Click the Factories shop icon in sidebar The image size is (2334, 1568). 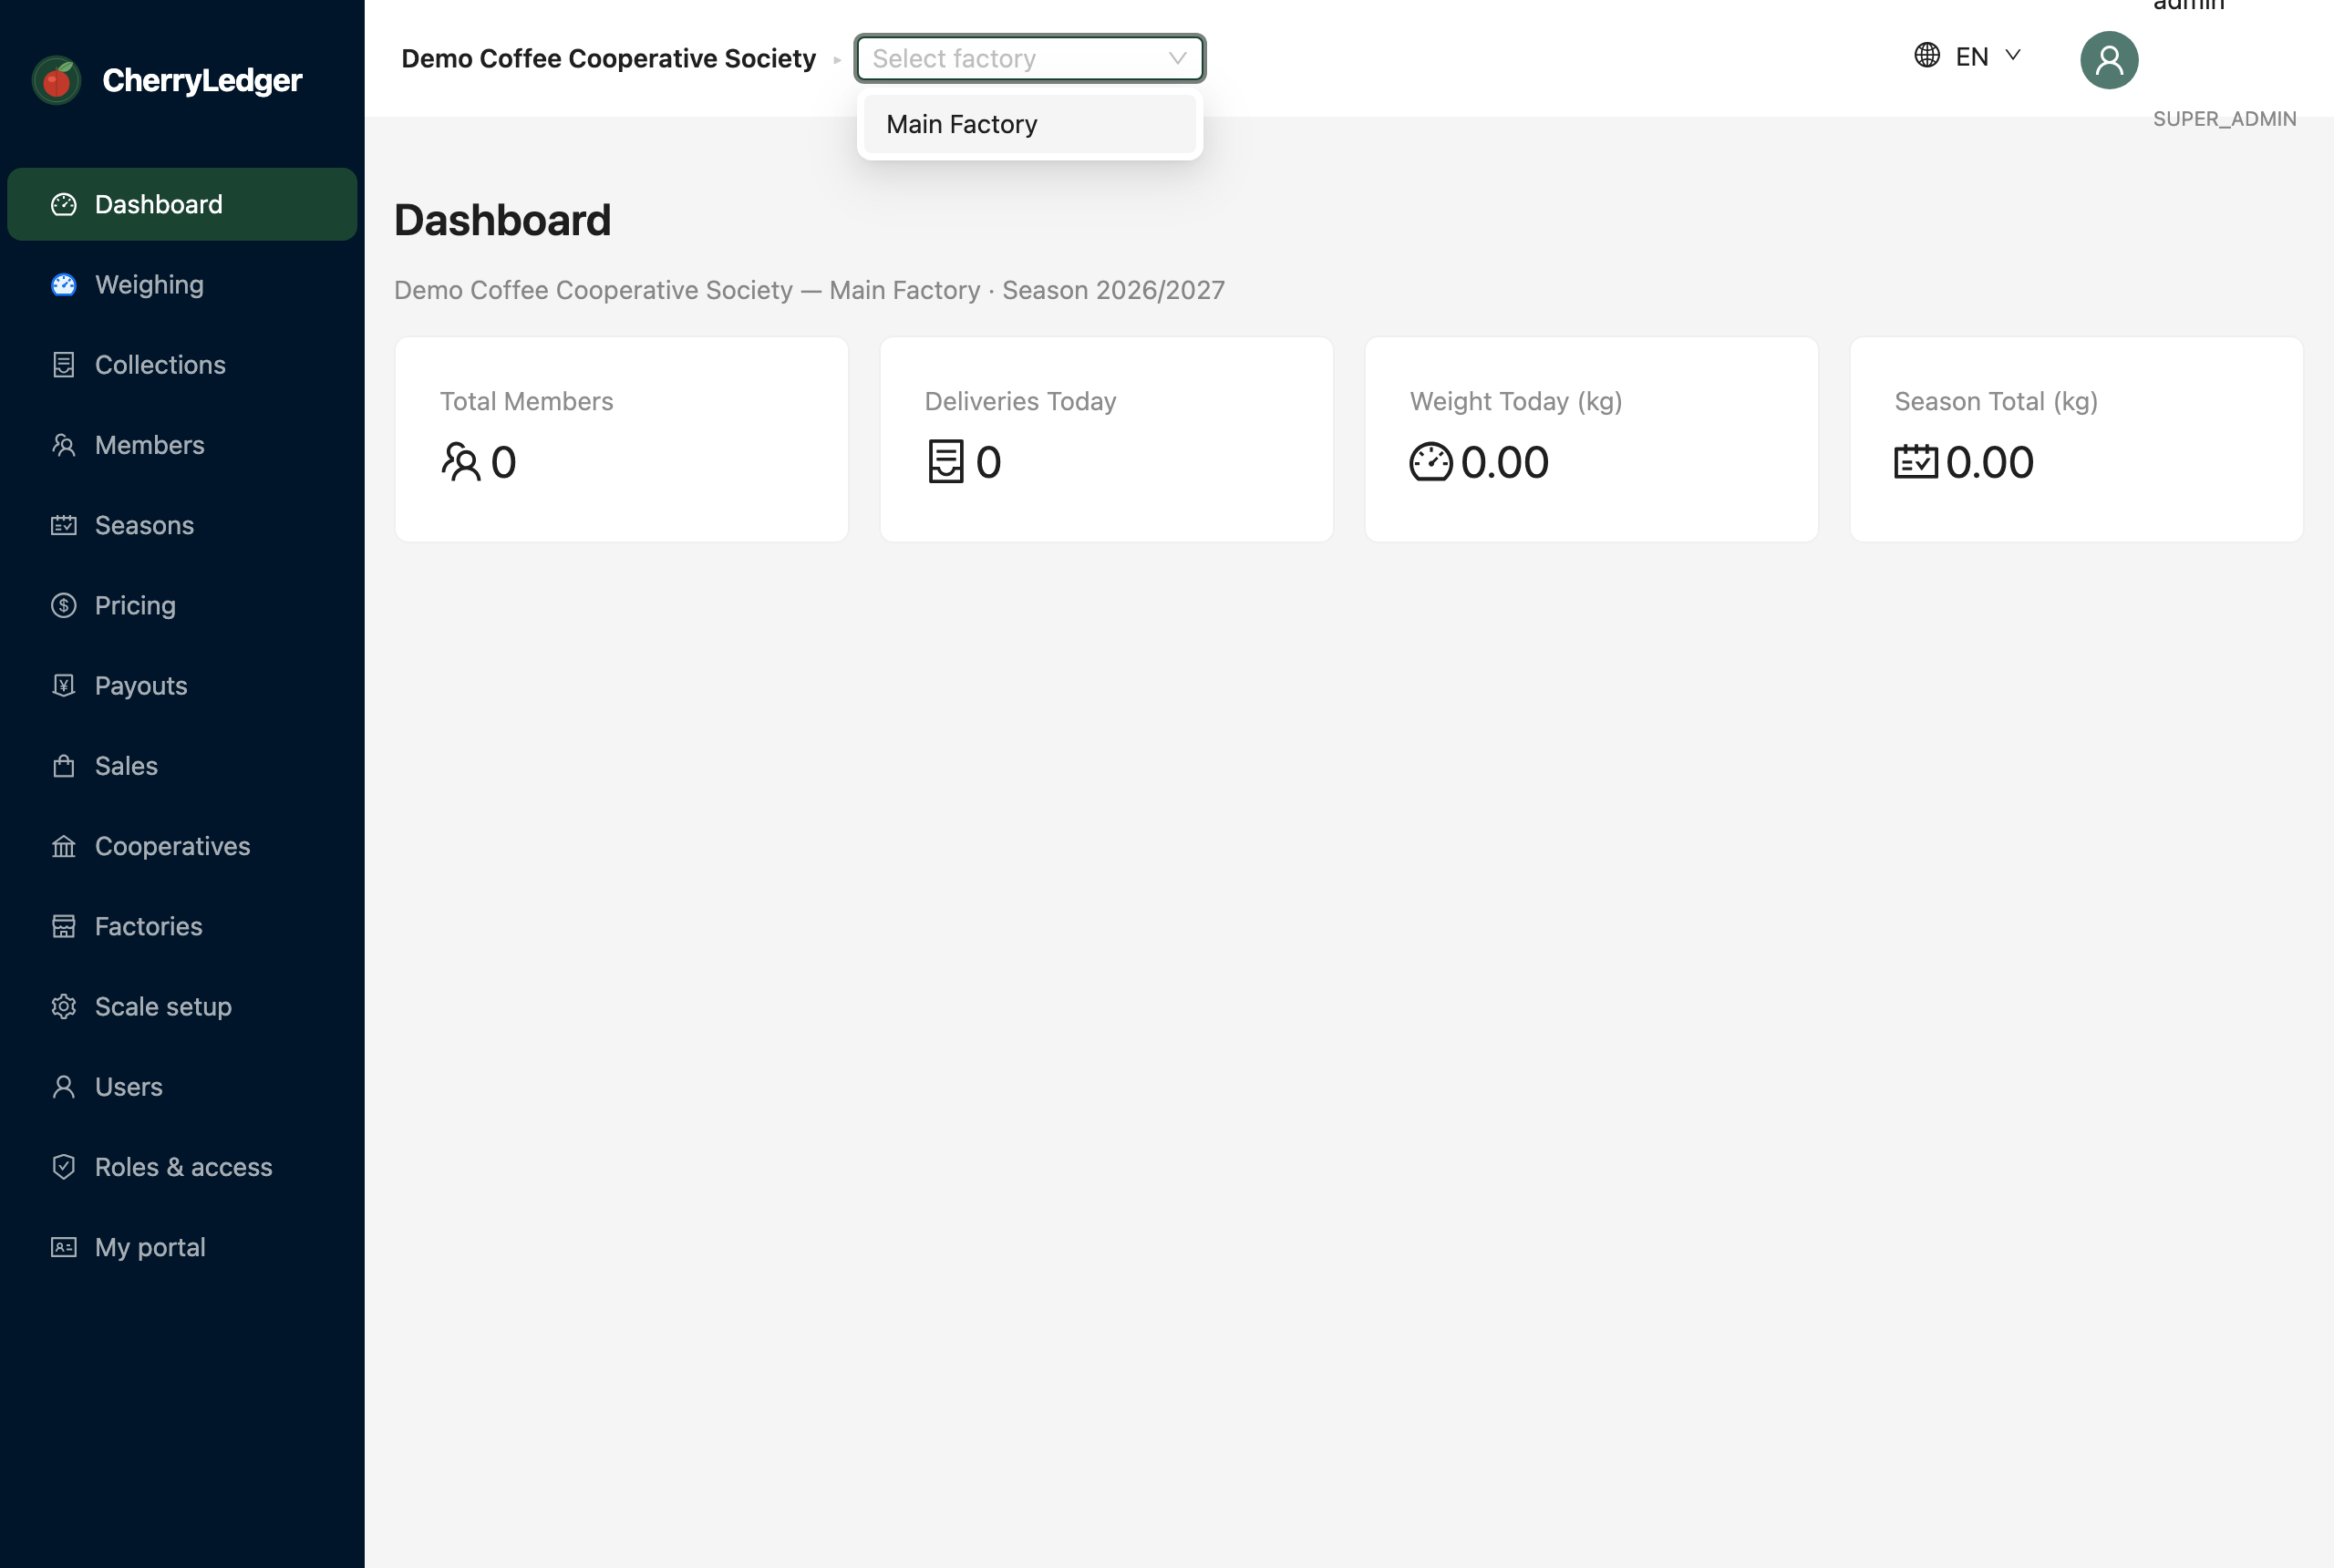tap(64, 926)
